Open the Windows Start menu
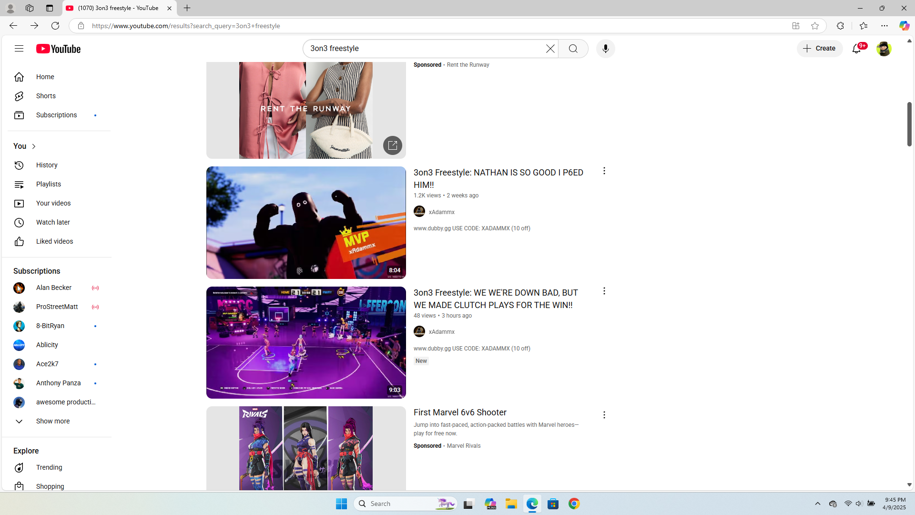 tap(341, 504)
